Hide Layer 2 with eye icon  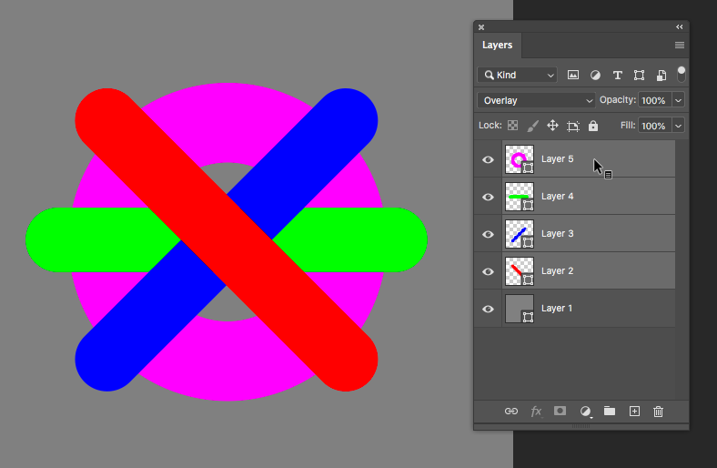point(488,271)
